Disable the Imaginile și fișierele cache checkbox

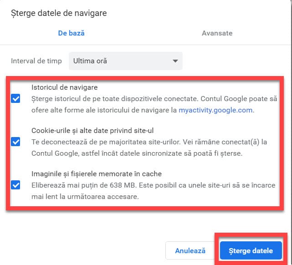[x=16, y=185]
